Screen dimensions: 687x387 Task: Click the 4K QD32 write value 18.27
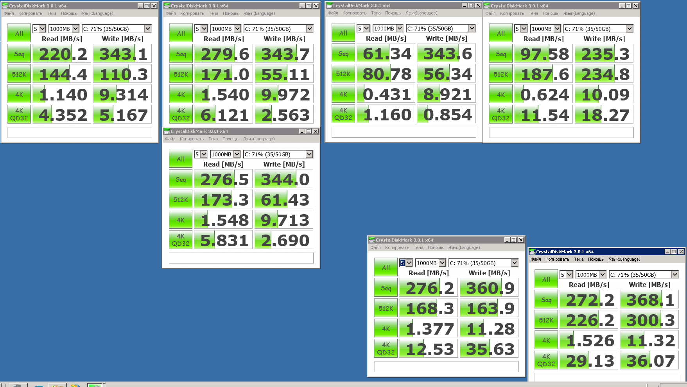604,115
